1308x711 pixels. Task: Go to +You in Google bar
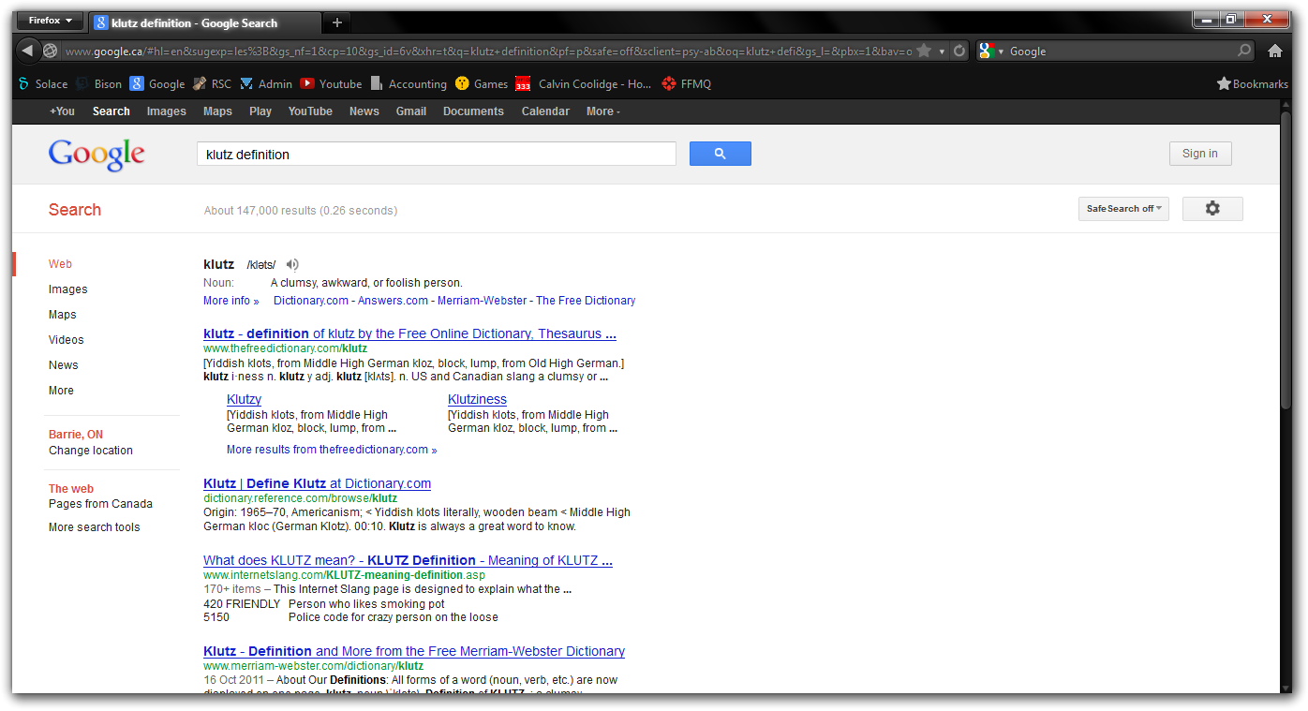62,111
